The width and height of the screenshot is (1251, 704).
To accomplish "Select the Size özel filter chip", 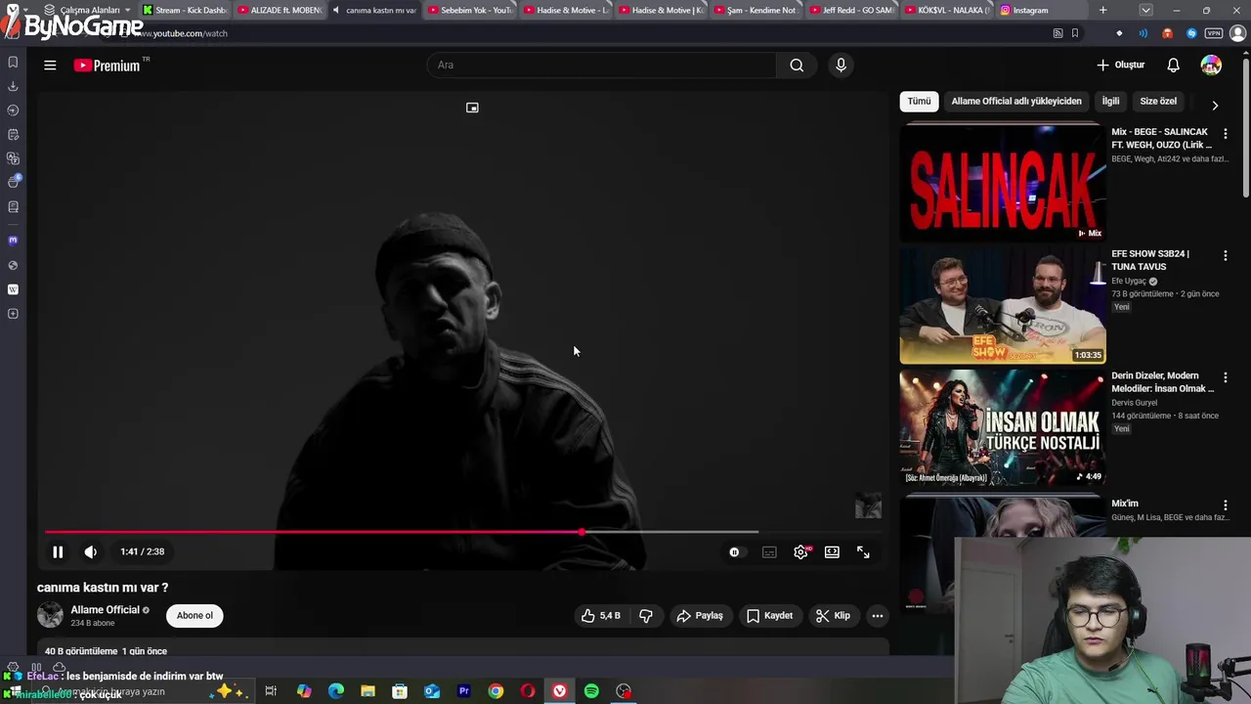I will point(1158,101).
